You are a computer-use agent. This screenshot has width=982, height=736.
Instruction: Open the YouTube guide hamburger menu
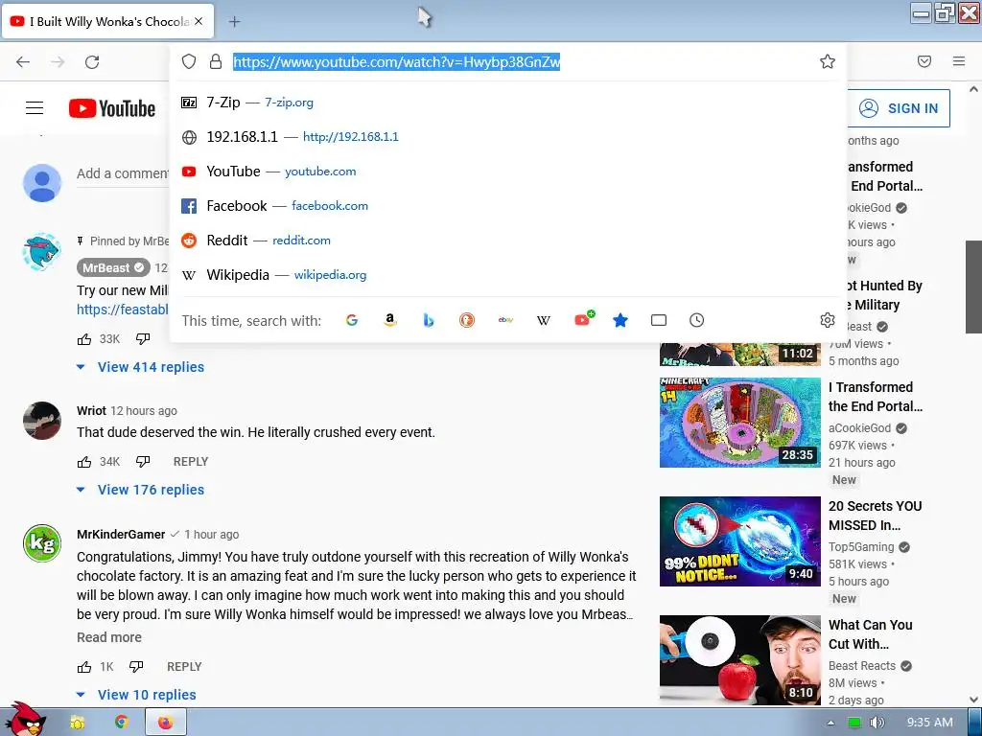coord(35,108)
